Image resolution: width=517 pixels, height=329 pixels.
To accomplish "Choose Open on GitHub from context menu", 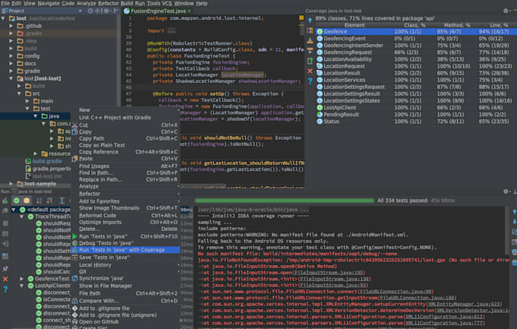I will click(125, 321).
